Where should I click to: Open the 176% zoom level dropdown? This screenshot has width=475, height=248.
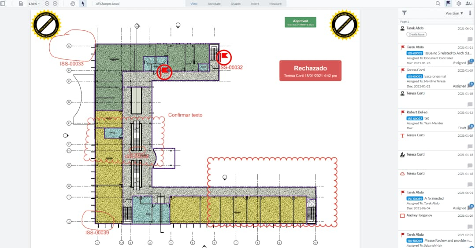(x=34, y=4)
